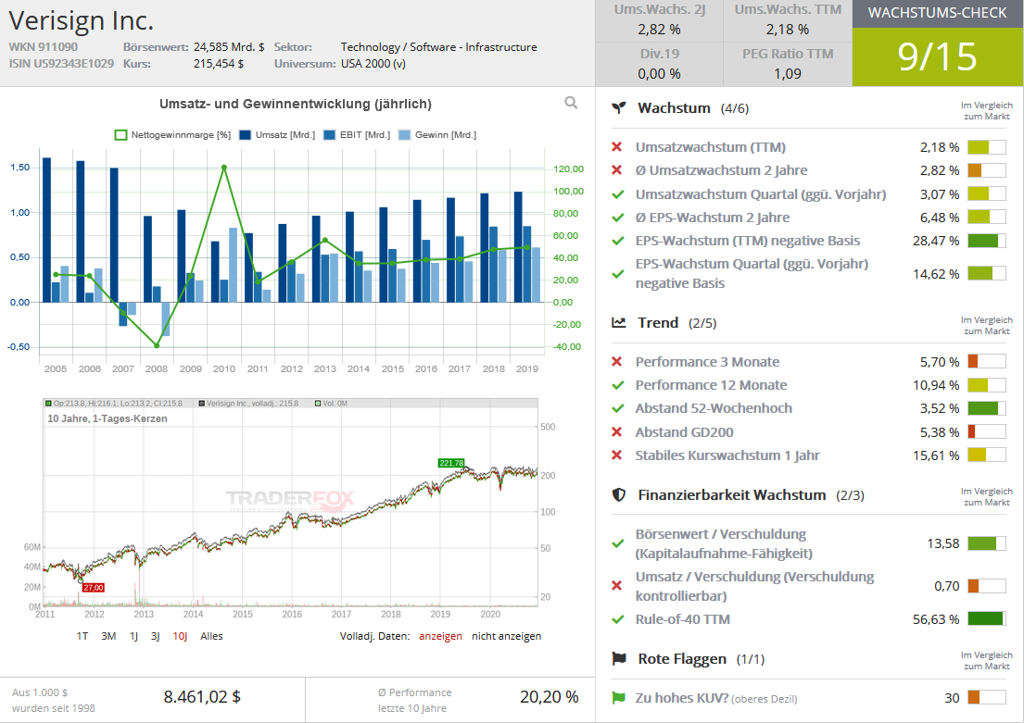Click the WACHSTUMS-CHECK 9/15 score box
The width and height of the screenshot is (1024, 723).
(x=938, y=44)
